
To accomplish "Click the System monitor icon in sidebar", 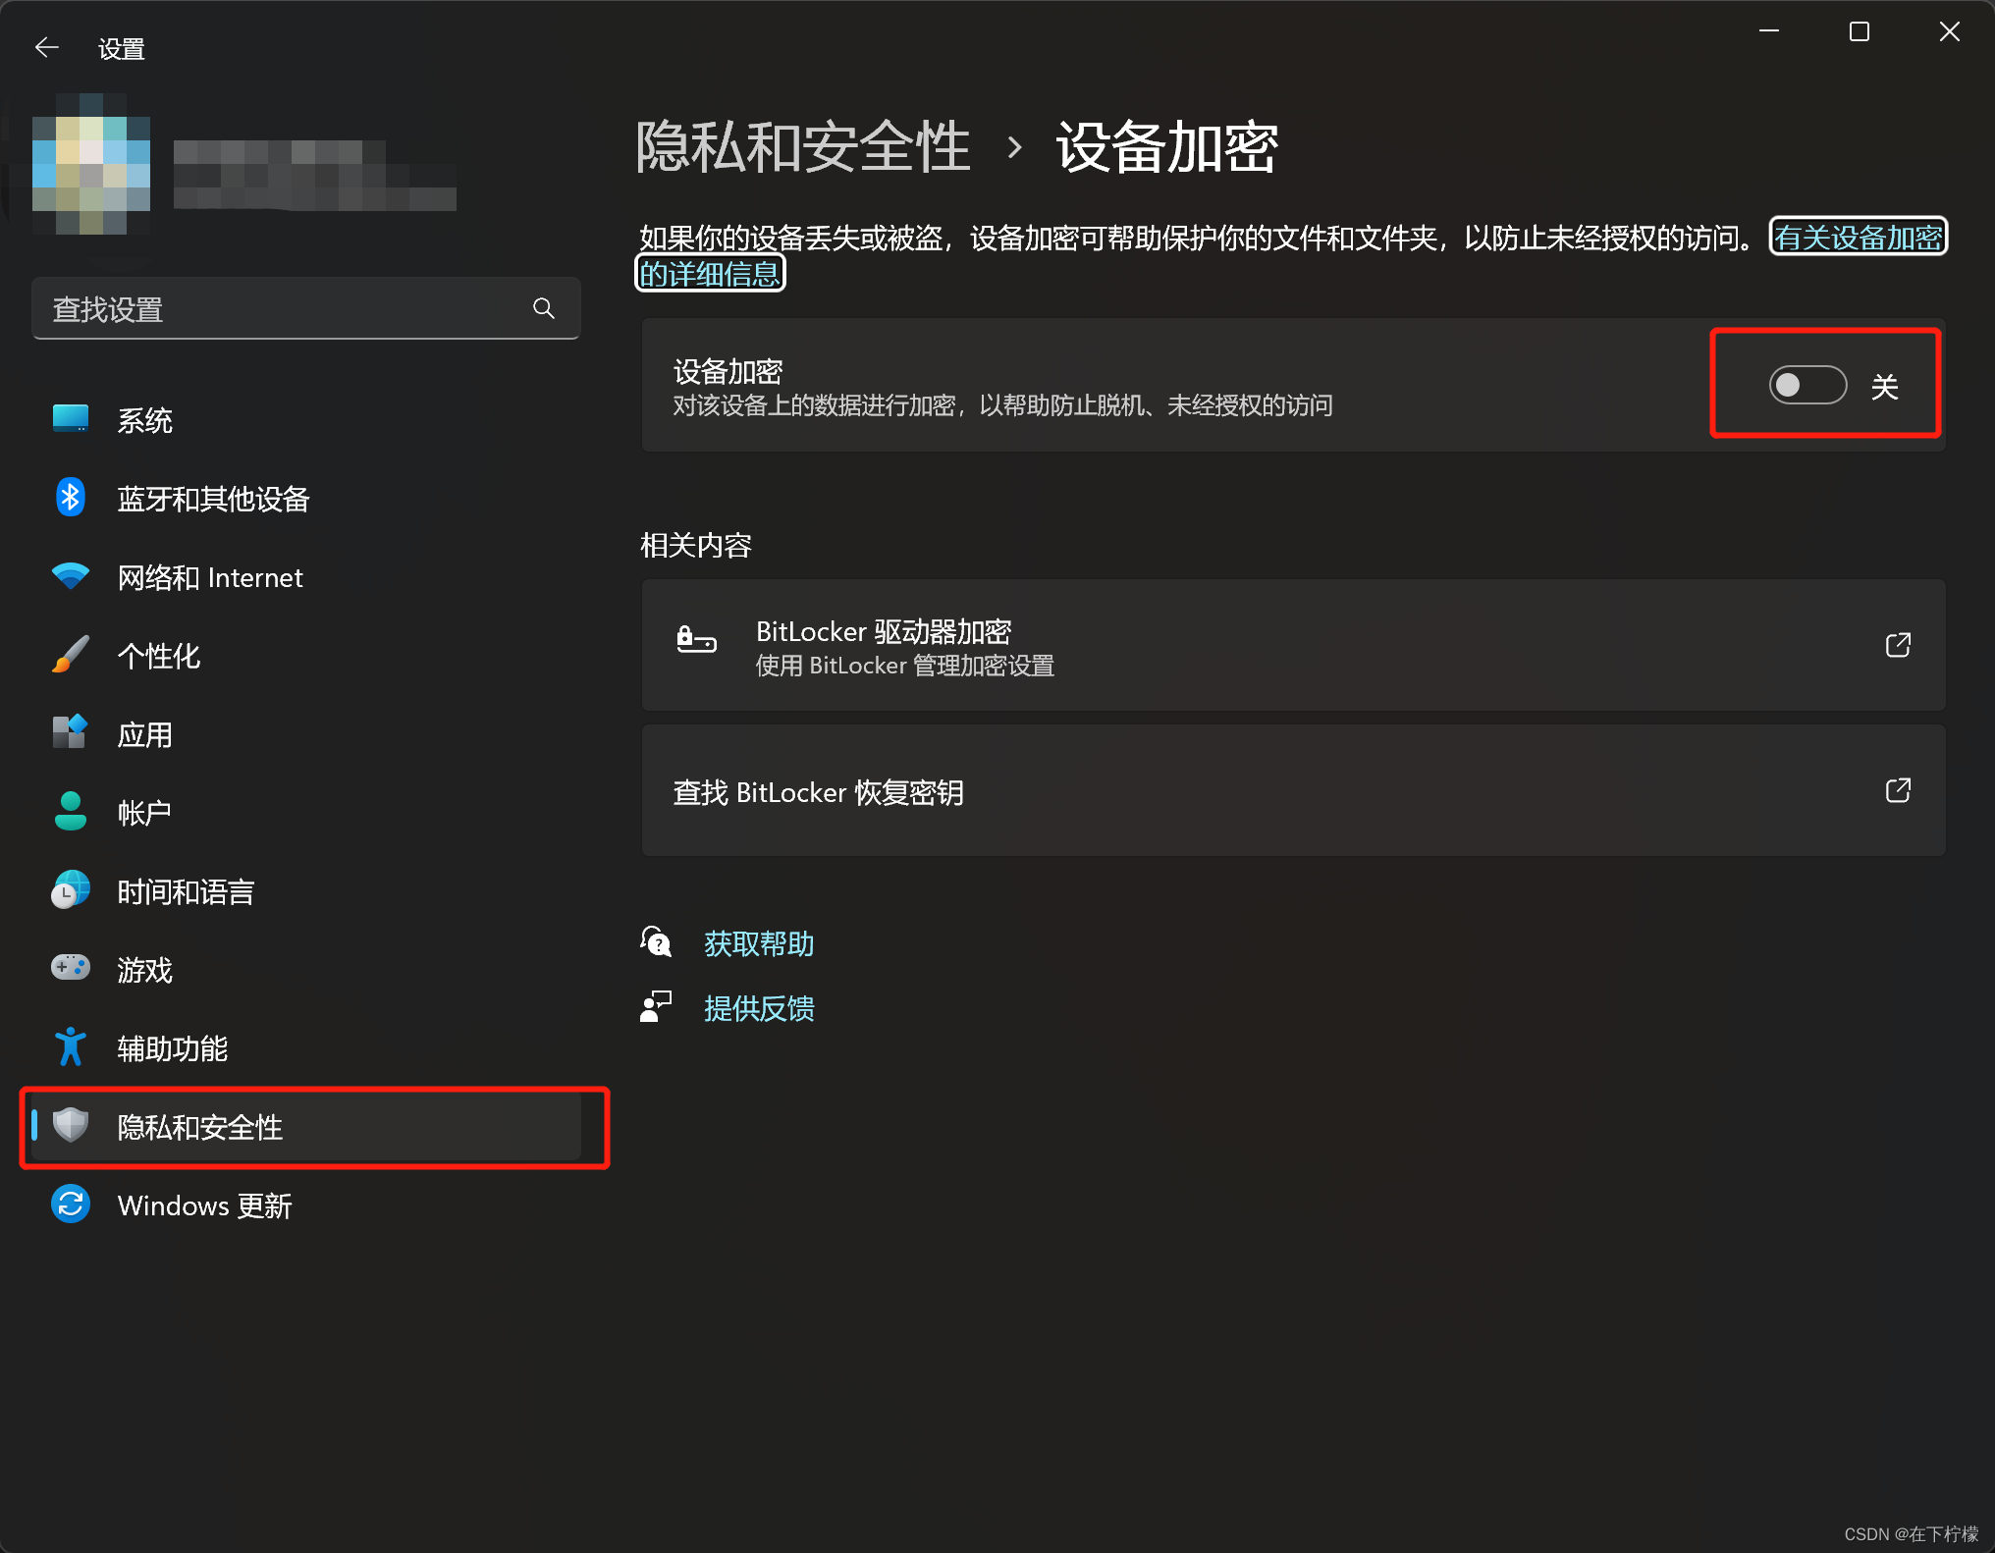I will click(x=70, y=419).
